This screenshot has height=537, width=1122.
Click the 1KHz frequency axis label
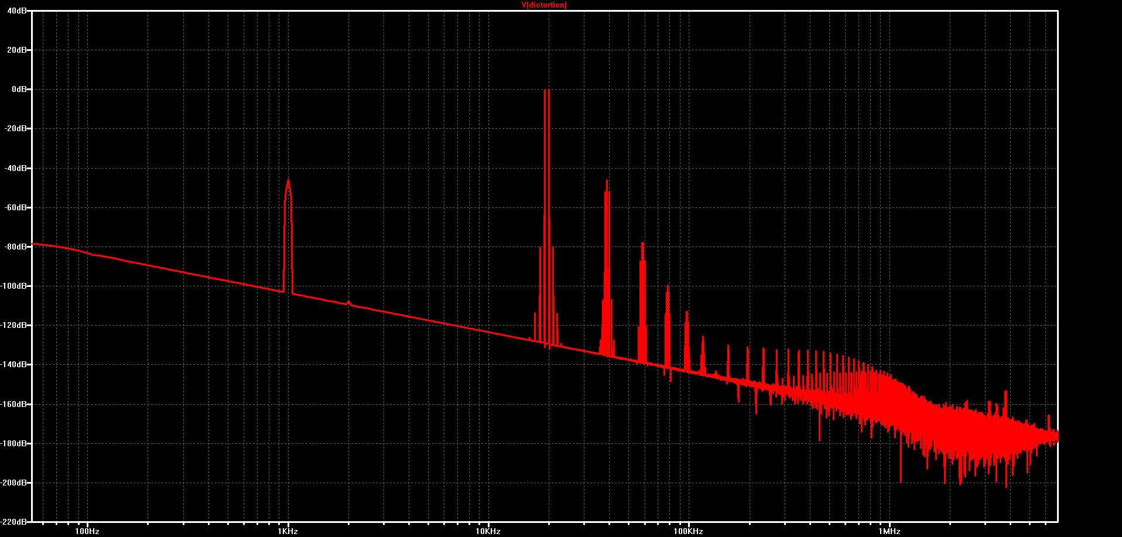pyautogui.click(x=288, y=531)
